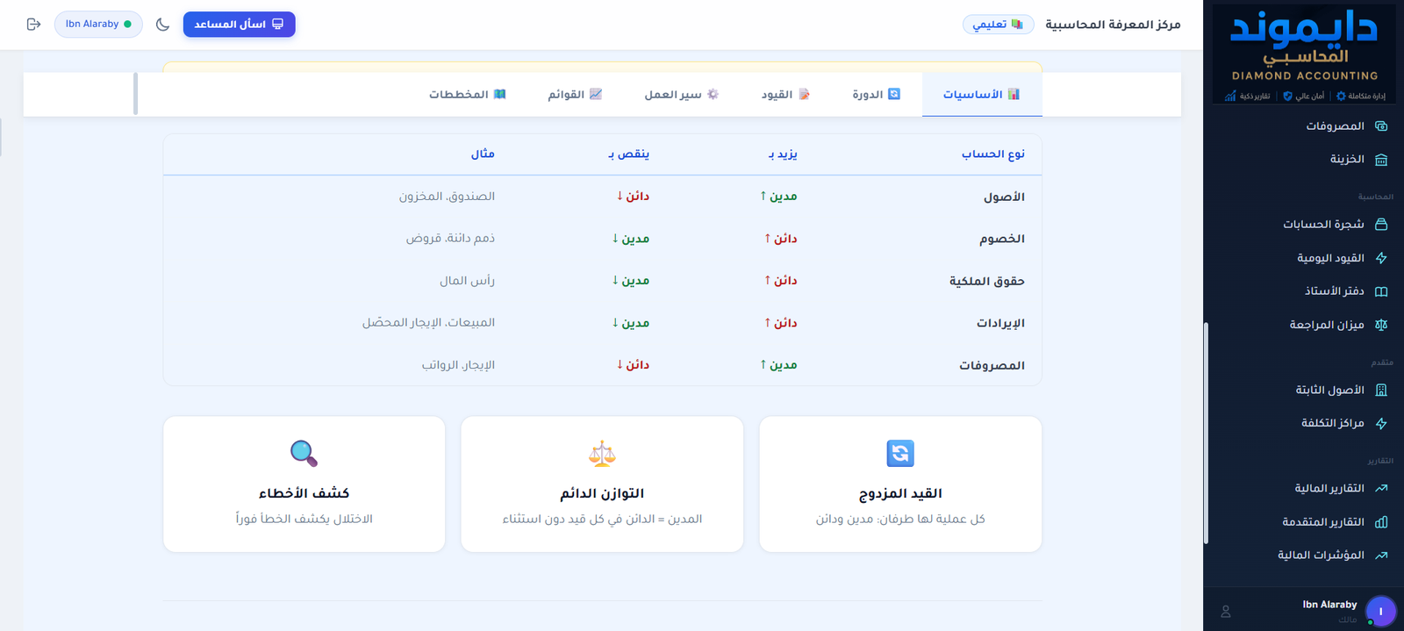The image size is (1404, 631).
Task: Click the ذمم دائنة، قروض example cell
Action: [x=450, y=239]
